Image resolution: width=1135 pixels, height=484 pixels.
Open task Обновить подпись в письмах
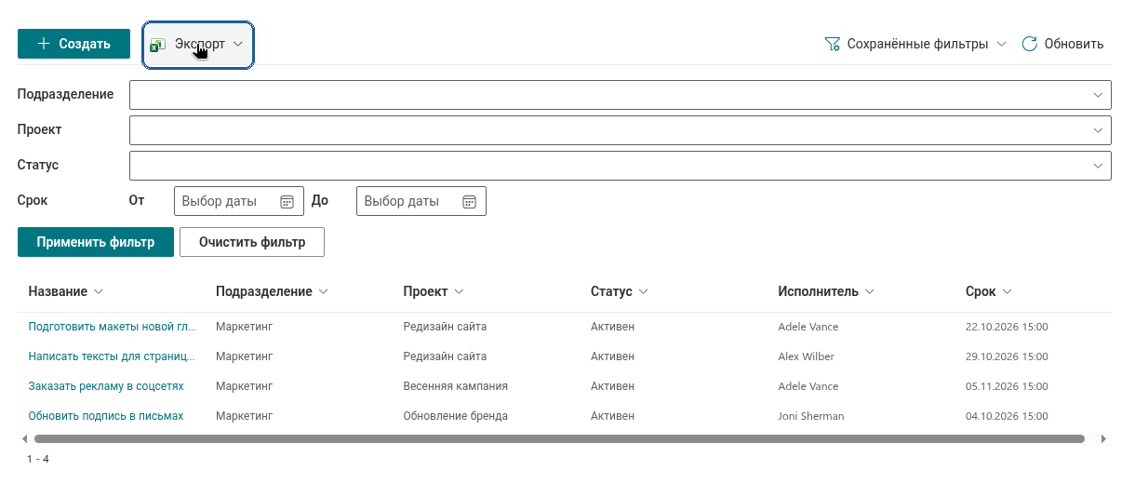106,416
